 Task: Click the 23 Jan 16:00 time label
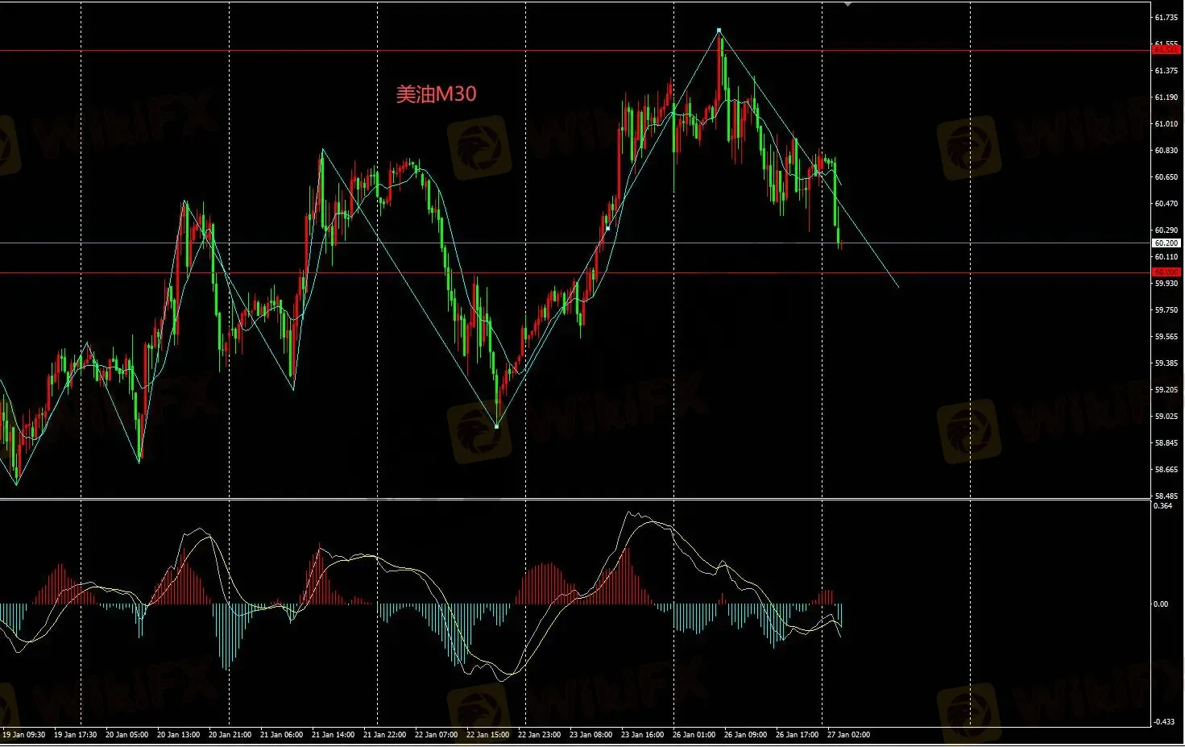643,735
